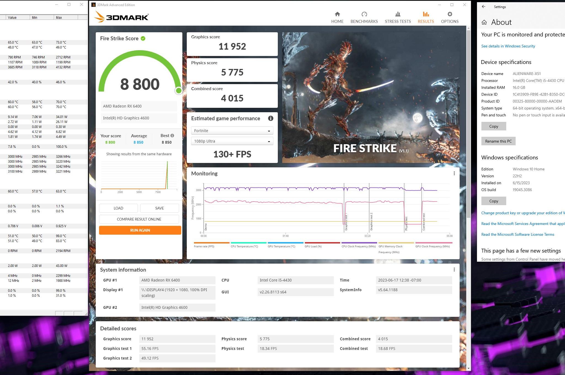Click Rename this PC button
The height and width of the screenshot is (375, 565).
tap(498, 141)
